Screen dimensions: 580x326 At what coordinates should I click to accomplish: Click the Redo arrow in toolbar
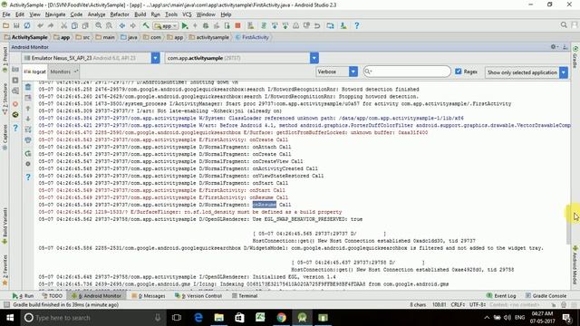pos(51,25)
